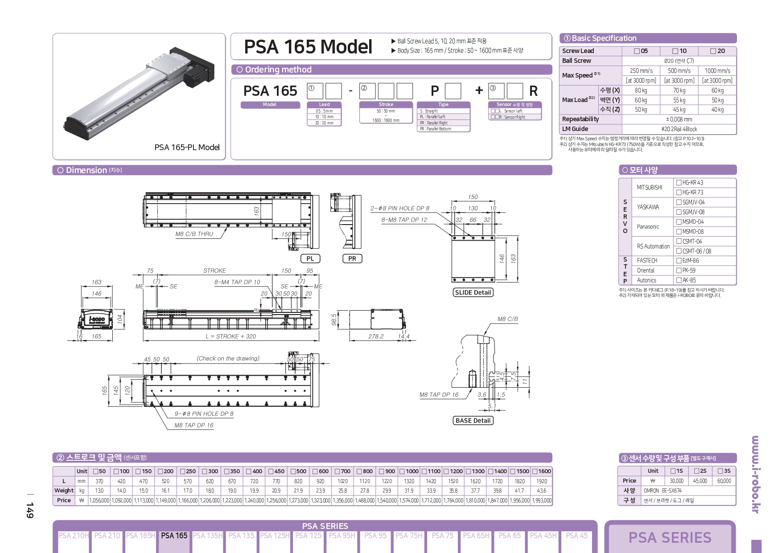Select the PL : Parallel Left option

point(444,117)
